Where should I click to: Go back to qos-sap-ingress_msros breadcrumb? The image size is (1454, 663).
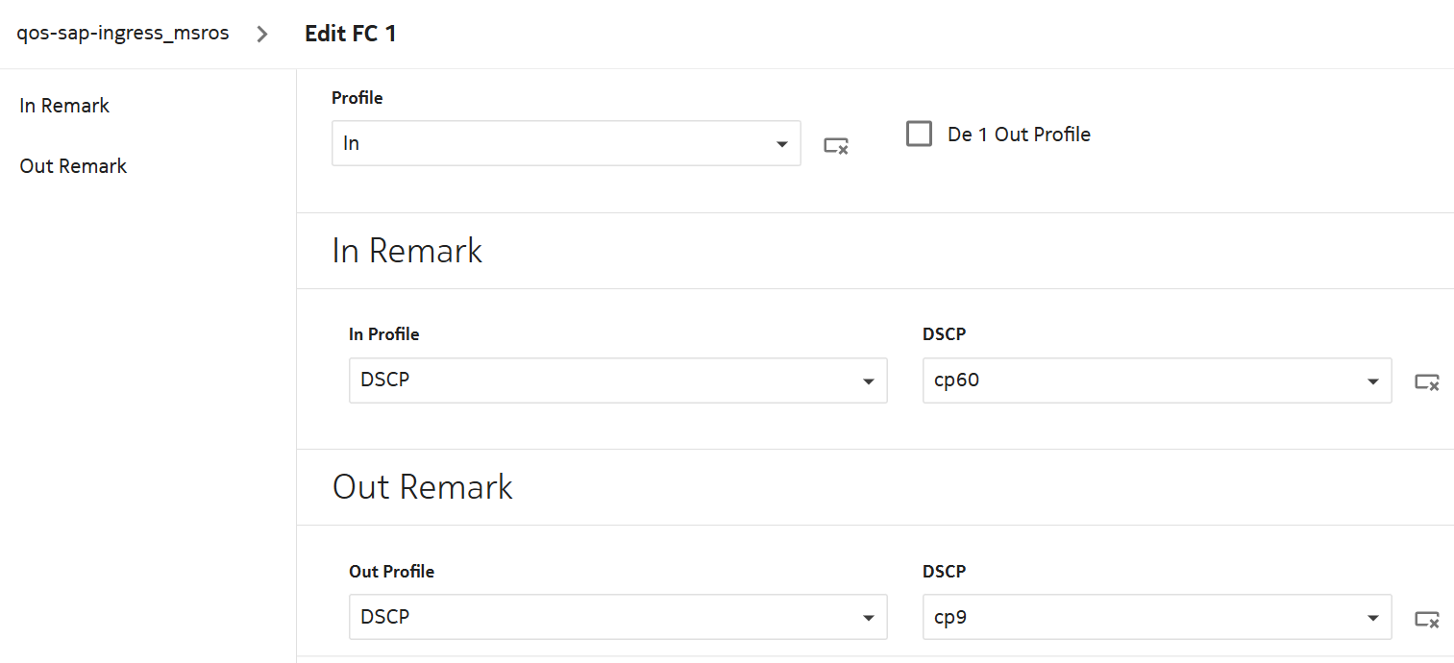(x=123, y=34)
